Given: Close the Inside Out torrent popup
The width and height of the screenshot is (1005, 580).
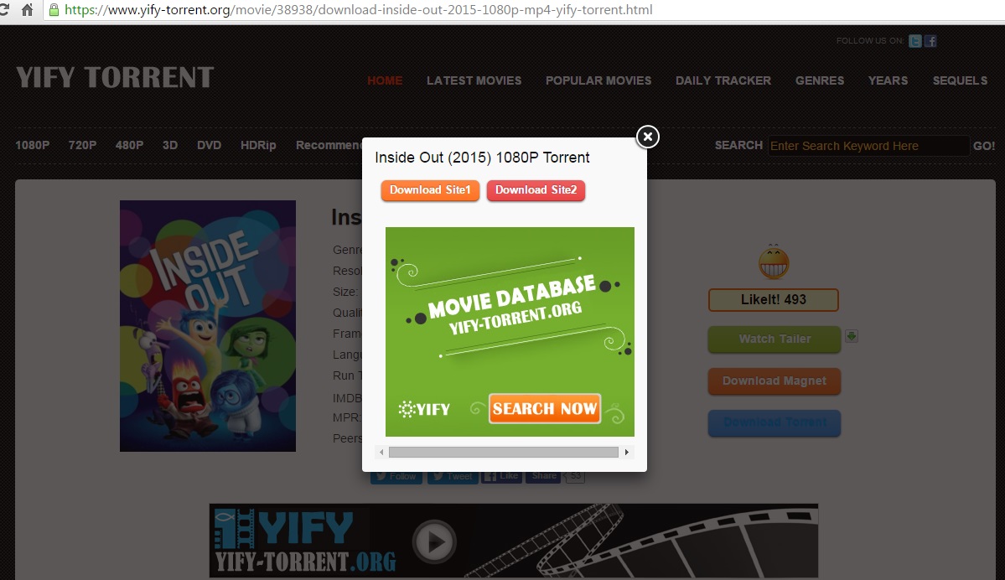Looking at the screenshot, I should (x=647, y=137).
